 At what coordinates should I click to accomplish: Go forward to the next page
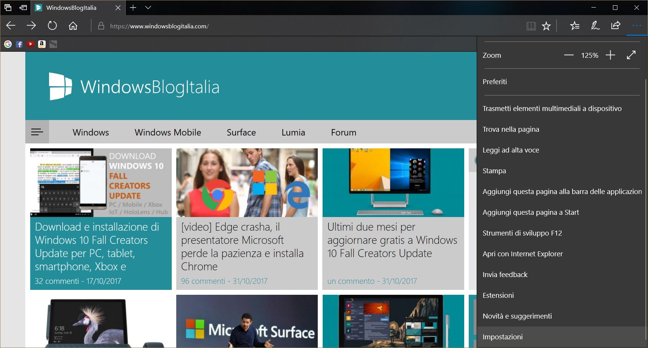pyautogui.click(x=31, y=26)
